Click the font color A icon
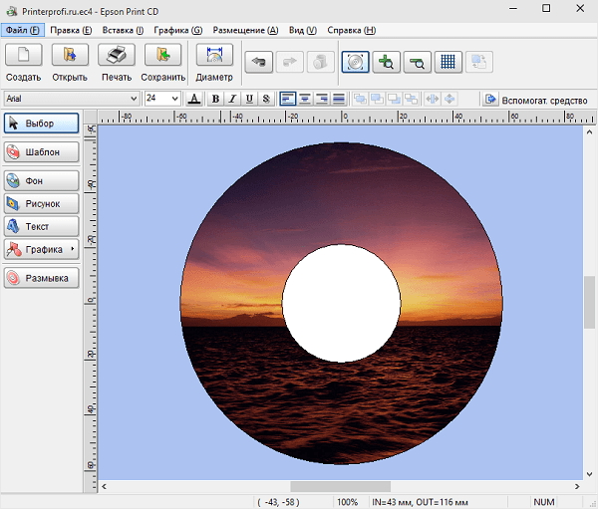 point(194,99)
